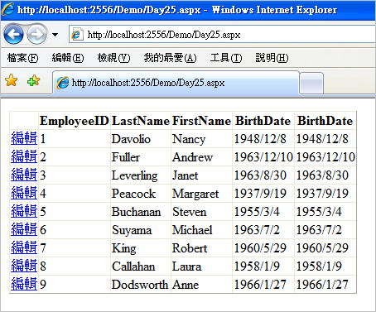The height and width of the screenshot is (312, 376).
Task: Click the Forward navigation arrow
Action: pyautogui.click(x=37, y=35)
